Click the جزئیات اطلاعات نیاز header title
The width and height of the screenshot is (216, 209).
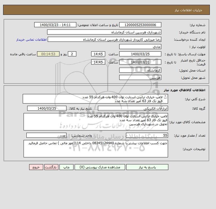click(x=188, y=10)
